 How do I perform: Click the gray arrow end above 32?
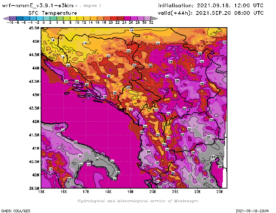[154, 18]
